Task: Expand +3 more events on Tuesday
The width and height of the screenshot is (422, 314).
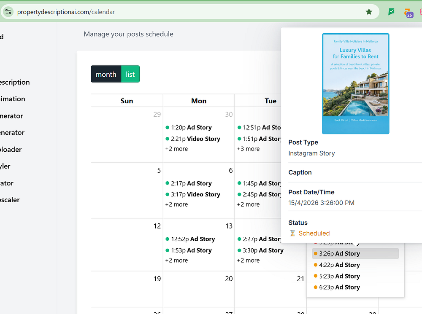Action: click(249, 149)
